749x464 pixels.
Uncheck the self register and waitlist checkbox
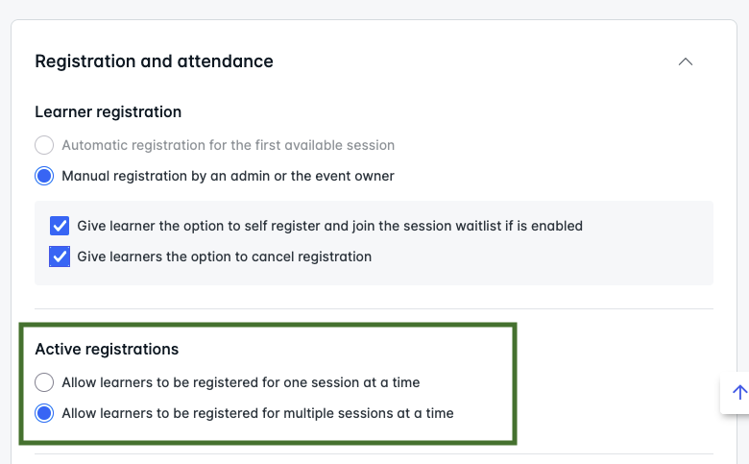click(x=60, y=227)
